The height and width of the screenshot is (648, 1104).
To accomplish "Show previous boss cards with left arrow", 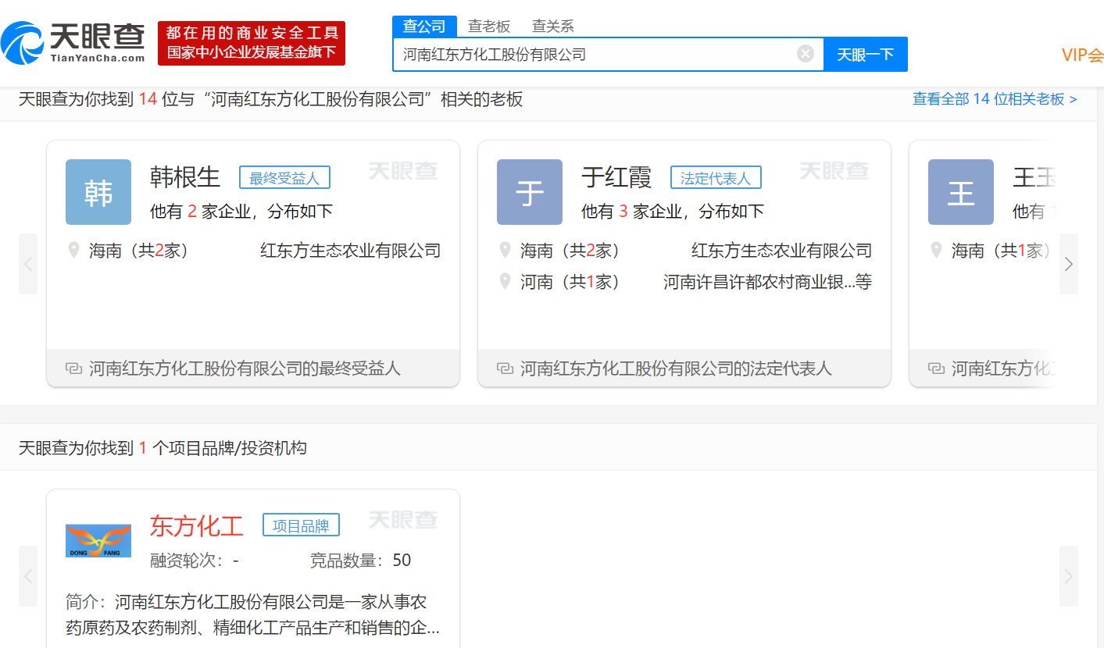I will [x=28, y=264].
